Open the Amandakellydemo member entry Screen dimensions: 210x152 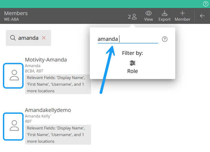48,110
